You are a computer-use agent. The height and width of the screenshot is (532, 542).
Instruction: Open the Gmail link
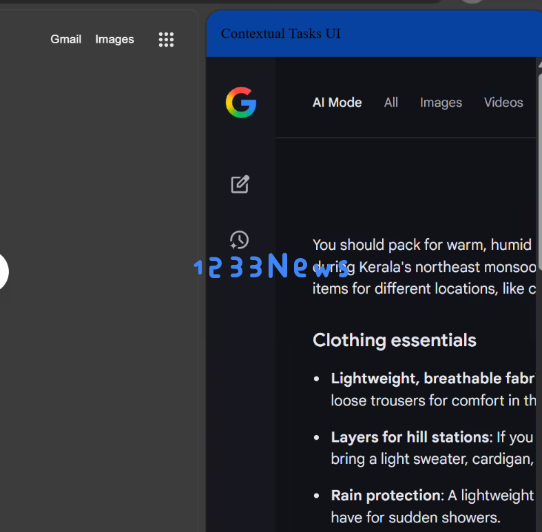pyautogui.click(x=65, y=39)
